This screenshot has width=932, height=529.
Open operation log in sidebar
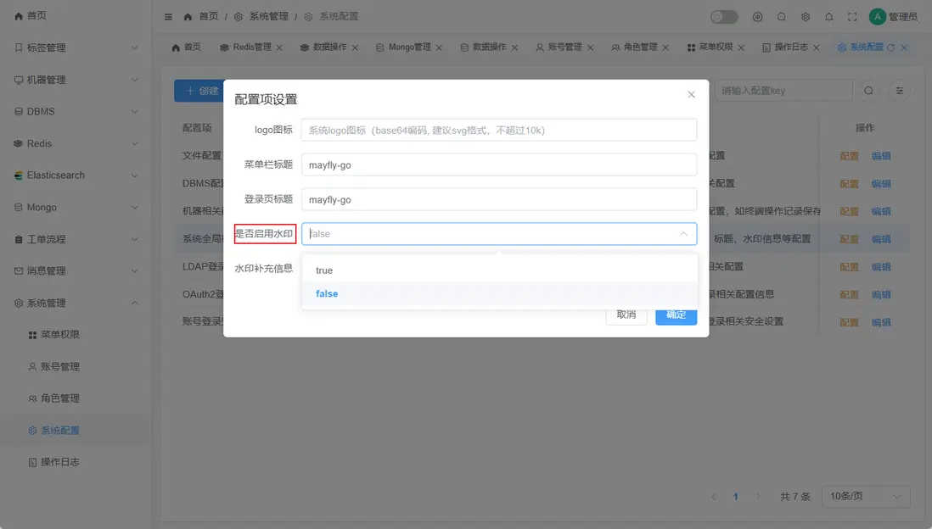click(76, 462)
